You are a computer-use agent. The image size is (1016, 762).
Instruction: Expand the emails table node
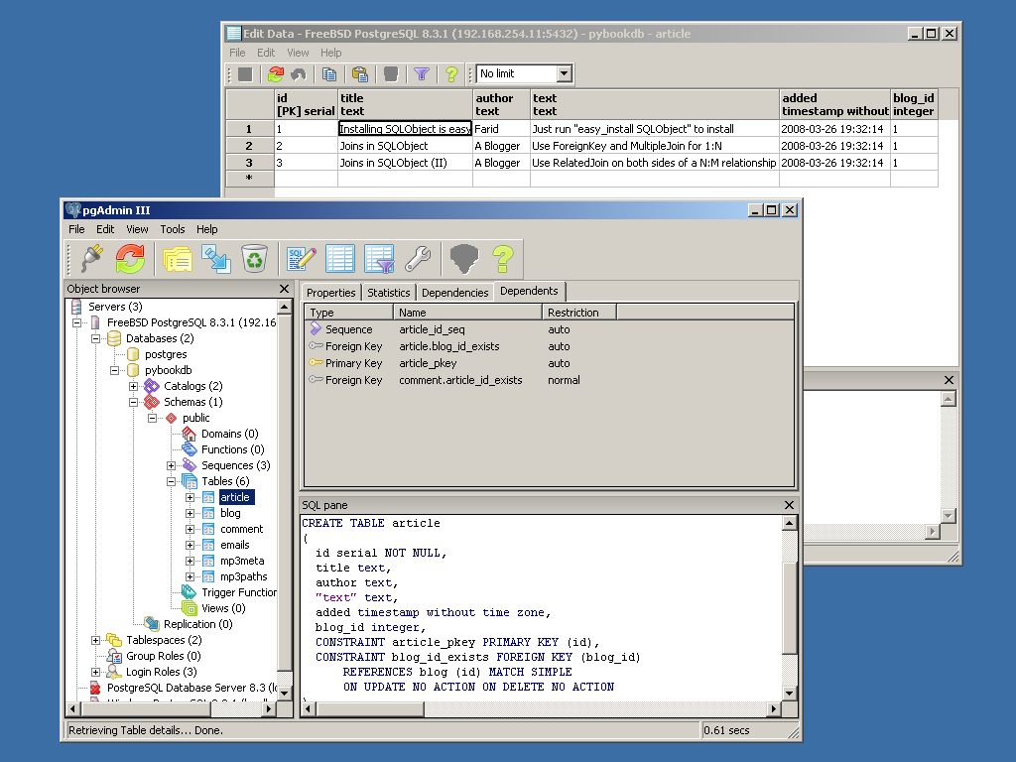[190, 545]
